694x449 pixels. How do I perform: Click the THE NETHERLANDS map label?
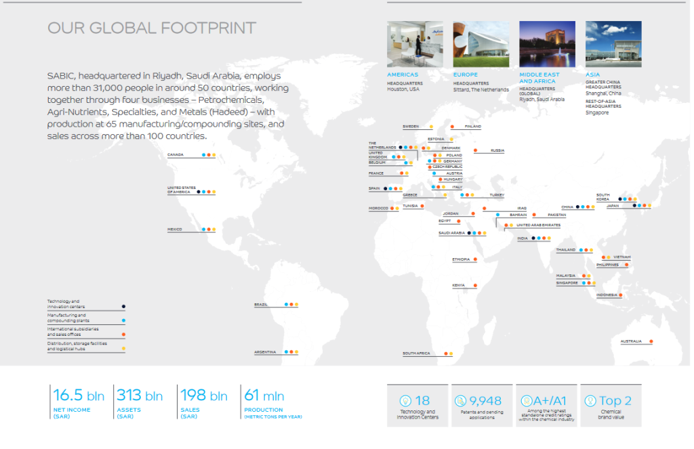382,146
